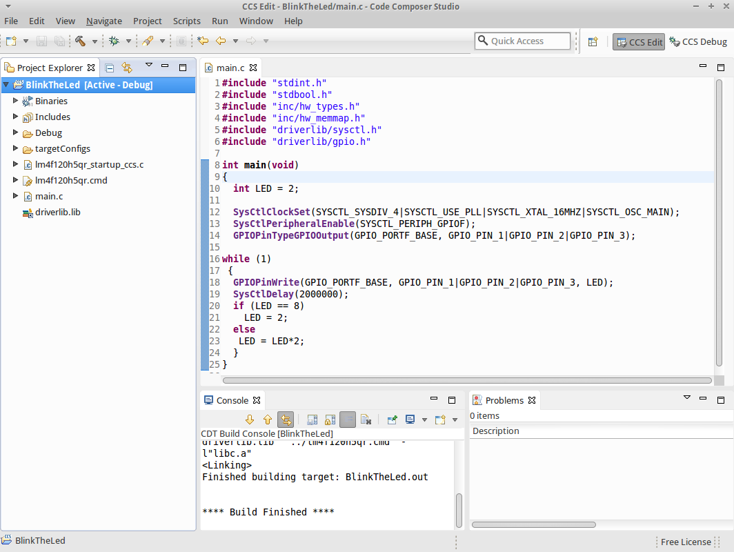Screen dimensions: 734x552
Task: Open Problems view menu triangle
Action: [x=686, y=397]
